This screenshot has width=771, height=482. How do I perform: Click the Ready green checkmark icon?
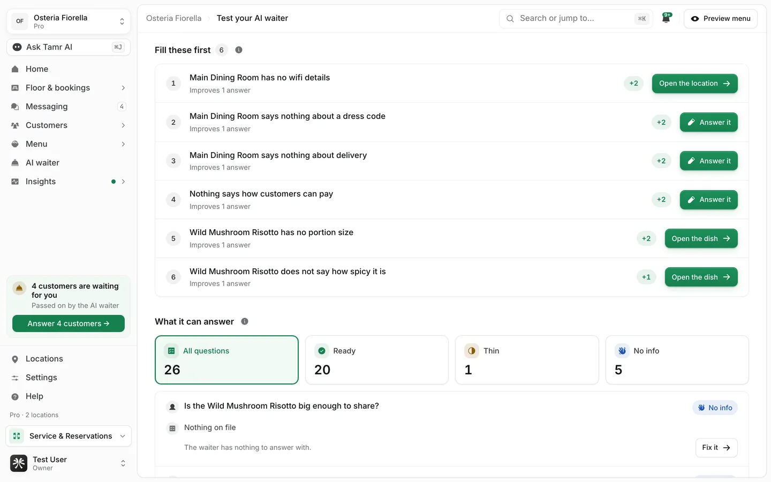(x=322, y=351)
